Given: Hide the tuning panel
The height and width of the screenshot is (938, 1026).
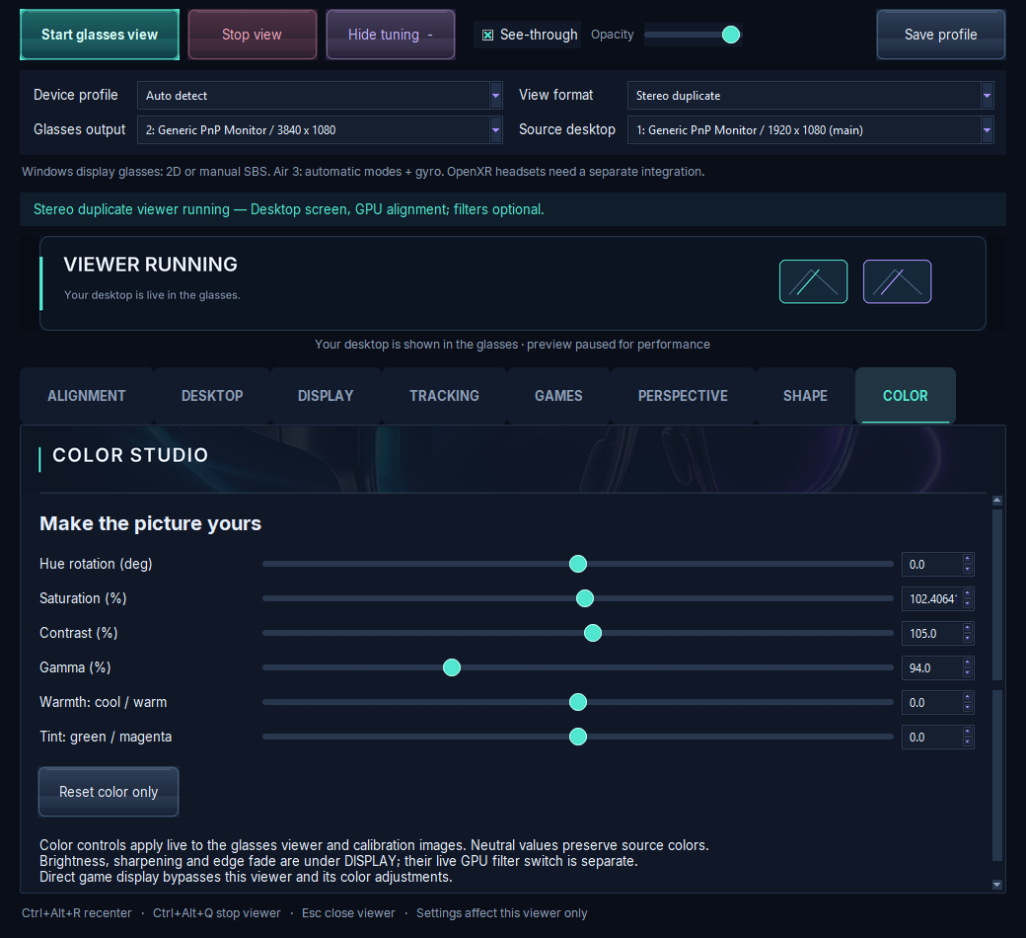Looking at the screenshot, I should click(390, 35).
